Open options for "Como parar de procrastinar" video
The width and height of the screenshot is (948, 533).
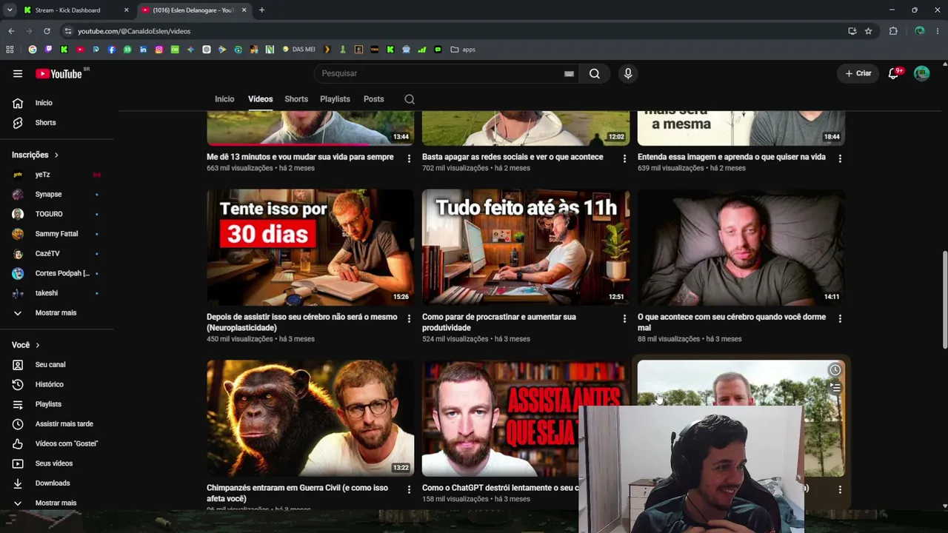[x=624, y=318]
